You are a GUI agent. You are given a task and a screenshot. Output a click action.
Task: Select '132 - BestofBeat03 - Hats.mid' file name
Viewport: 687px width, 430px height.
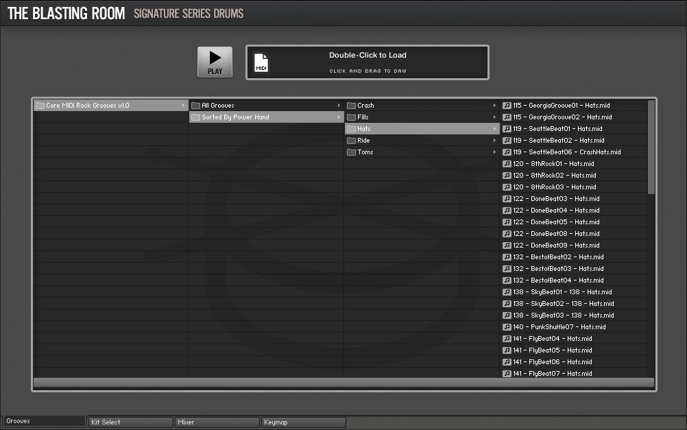tap(558, 269)
